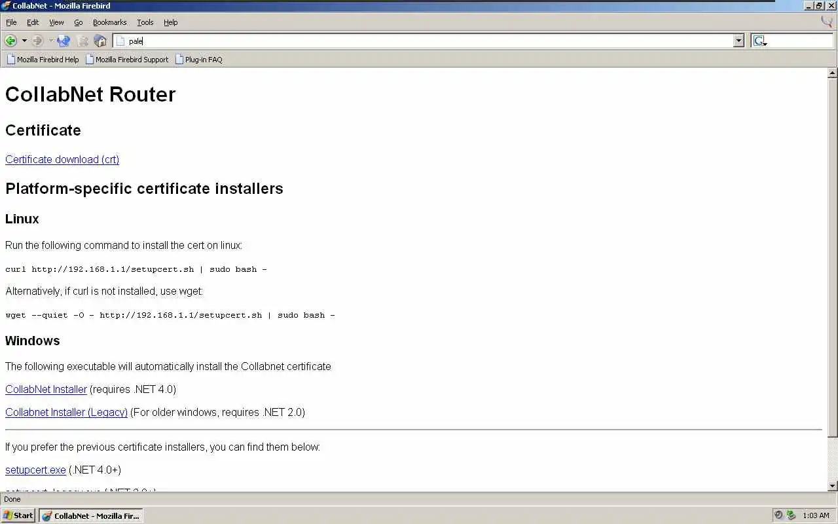Open the Bookmarks menu
This screenshot has width=838, height=524.
[109, 22]
